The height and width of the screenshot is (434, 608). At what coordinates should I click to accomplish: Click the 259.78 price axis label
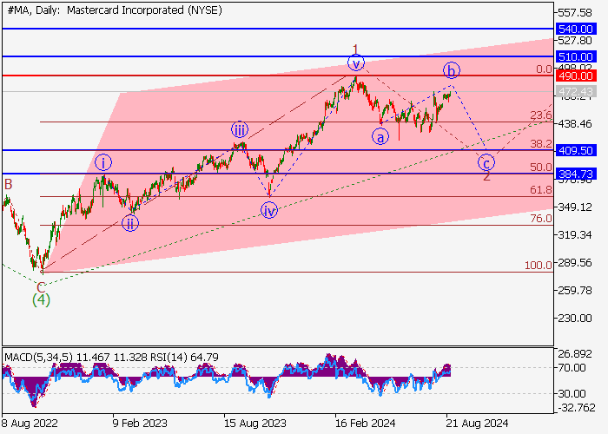pos(575,290)
